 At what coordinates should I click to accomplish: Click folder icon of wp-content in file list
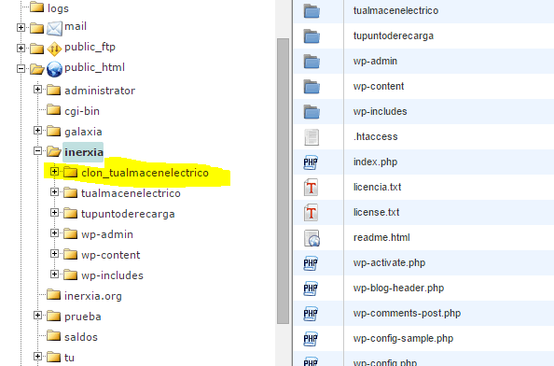312,86
